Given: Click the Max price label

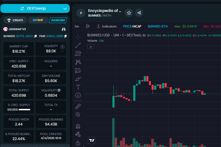Looking at the screenshot, I should coord(185,26).
